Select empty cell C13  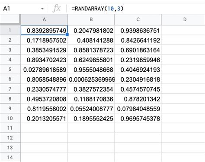click(138, 148)
